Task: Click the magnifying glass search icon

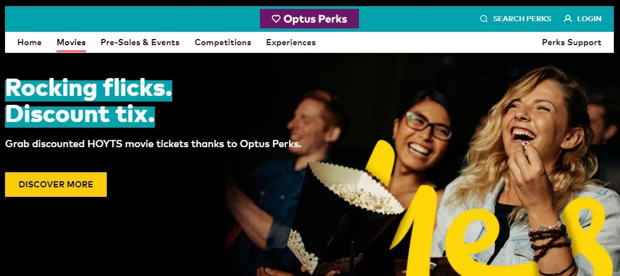Action: [484, 18]
